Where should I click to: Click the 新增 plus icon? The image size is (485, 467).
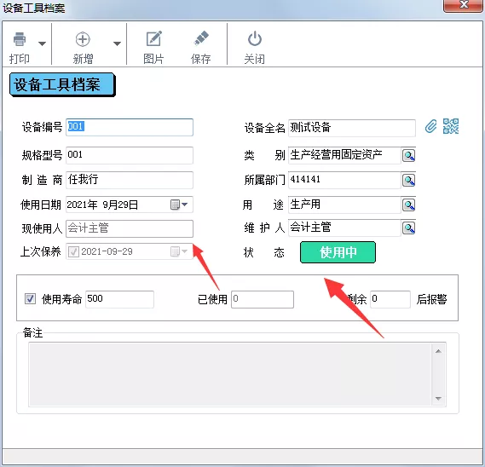pyautogui.click(x=83, y=39)
